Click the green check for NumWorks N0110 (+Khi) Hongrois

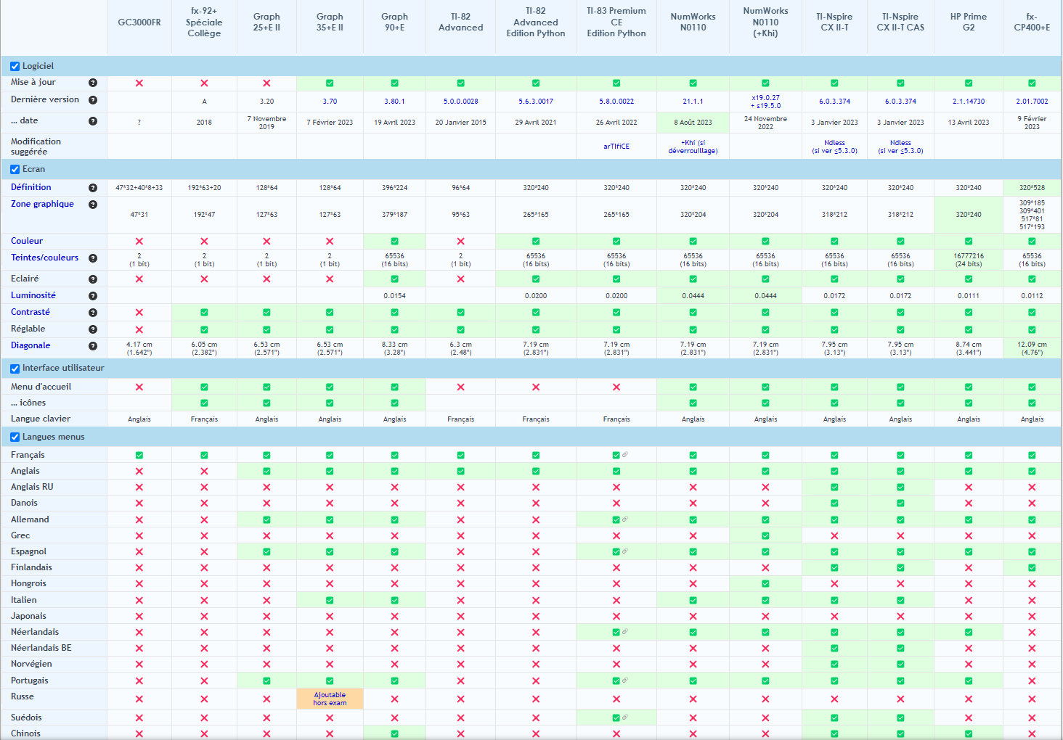click(x=765, y=584)
